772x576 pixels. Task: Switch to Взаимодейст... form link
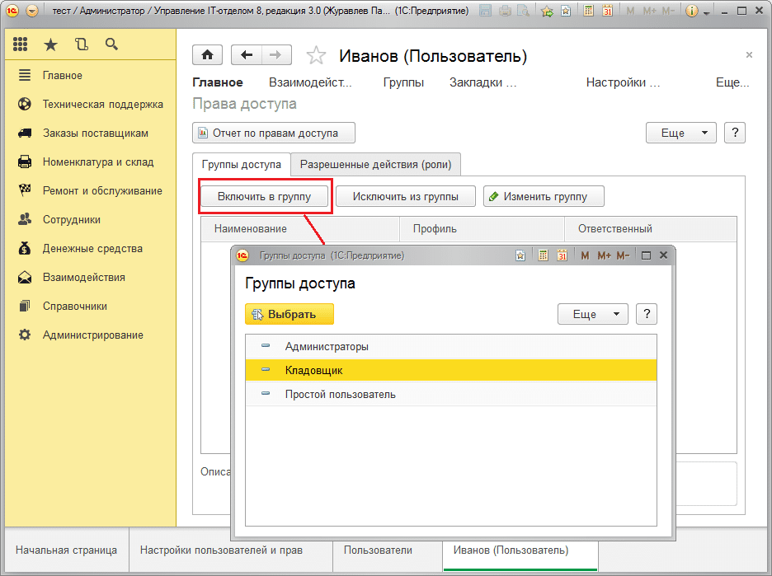click(310, 82)
